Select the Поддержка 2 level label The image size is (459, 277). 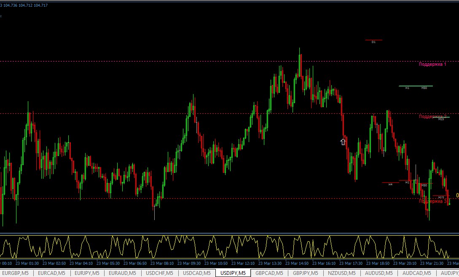click(x=432, y=116)
